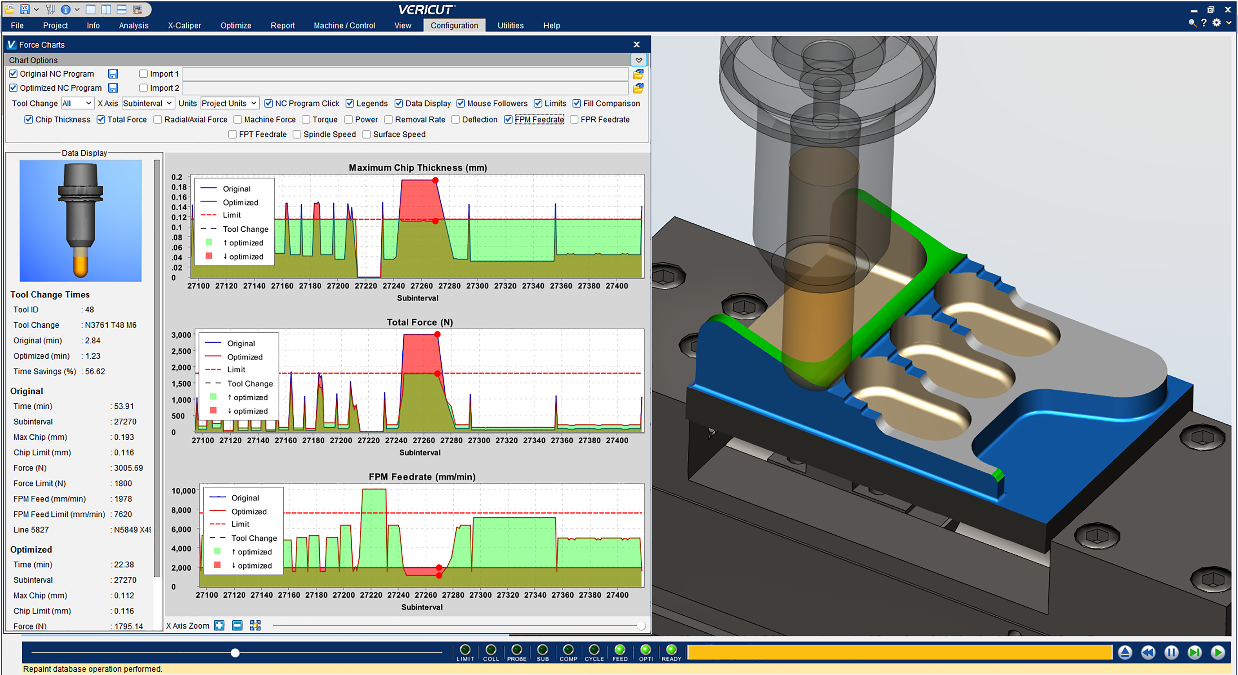Click the magnifier search icon at top right

(x=1192, y=23)
